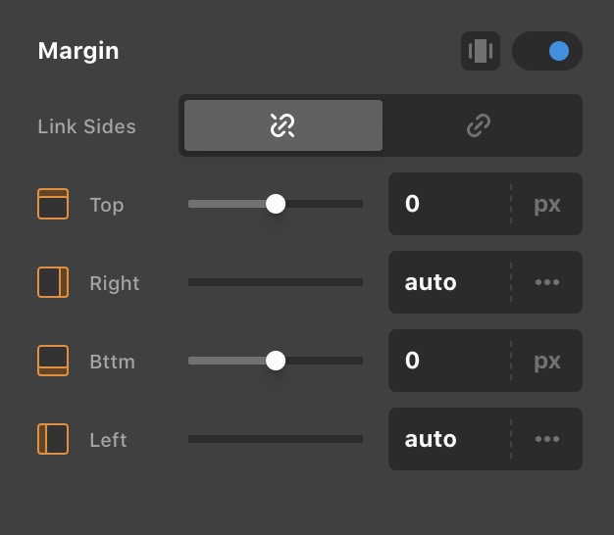Toggle the Margin blue switch
Image resolution: width=614 pixels, height=535 pixels.
[547, 51]
